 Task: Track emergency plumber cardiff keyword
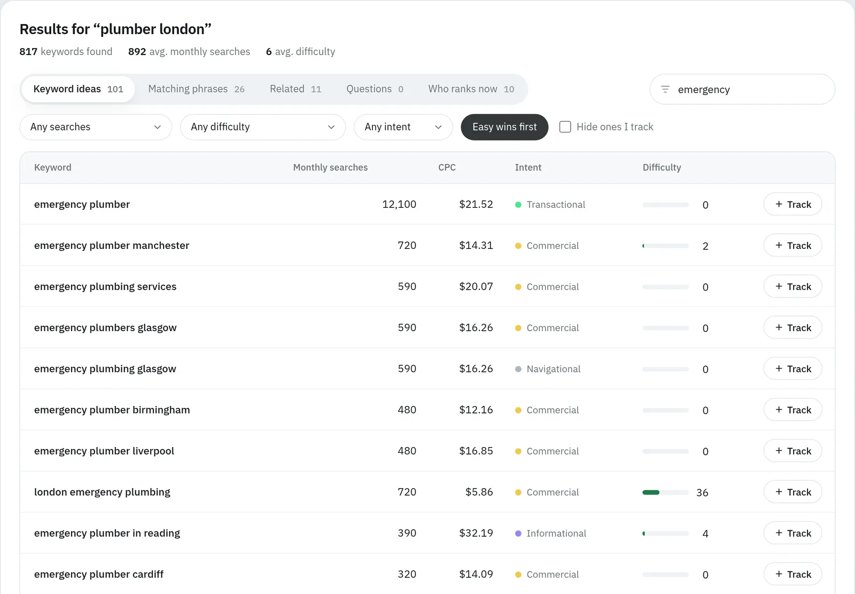792,574
